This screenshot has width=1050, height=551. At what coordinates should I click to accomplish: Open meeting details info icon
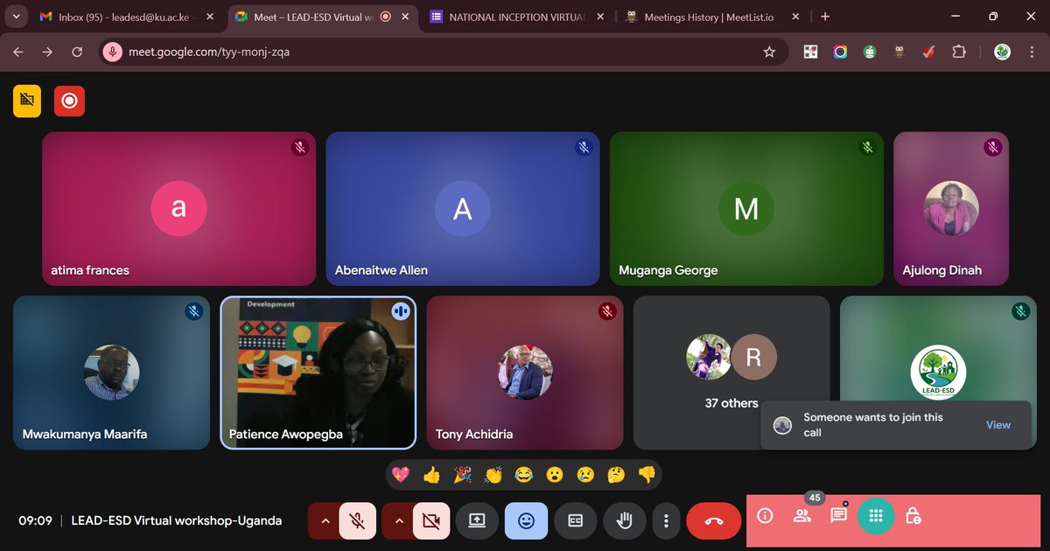(x=765, y=516)
